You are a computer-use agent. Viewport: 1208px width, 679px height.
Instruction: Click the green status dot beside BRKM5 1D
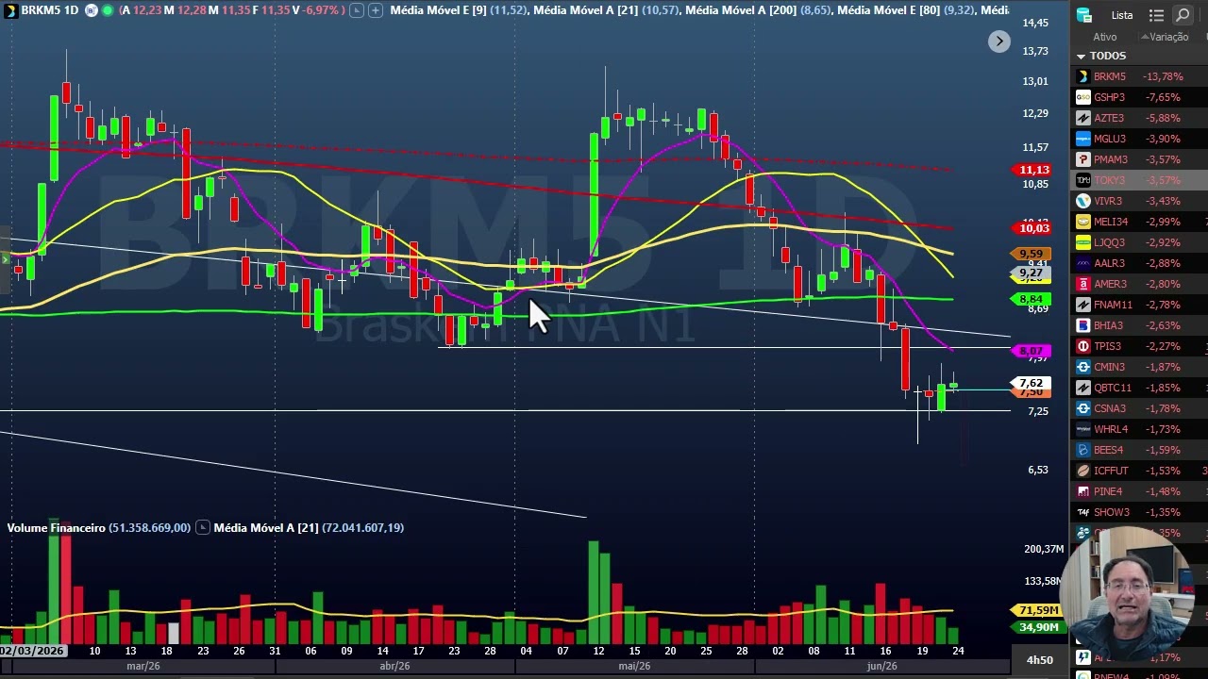(x=108, y=10)
